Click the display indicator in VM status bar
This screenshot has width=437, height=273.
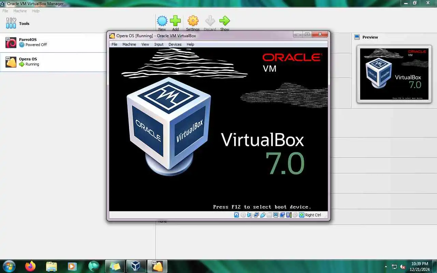(x=276, y=215)
